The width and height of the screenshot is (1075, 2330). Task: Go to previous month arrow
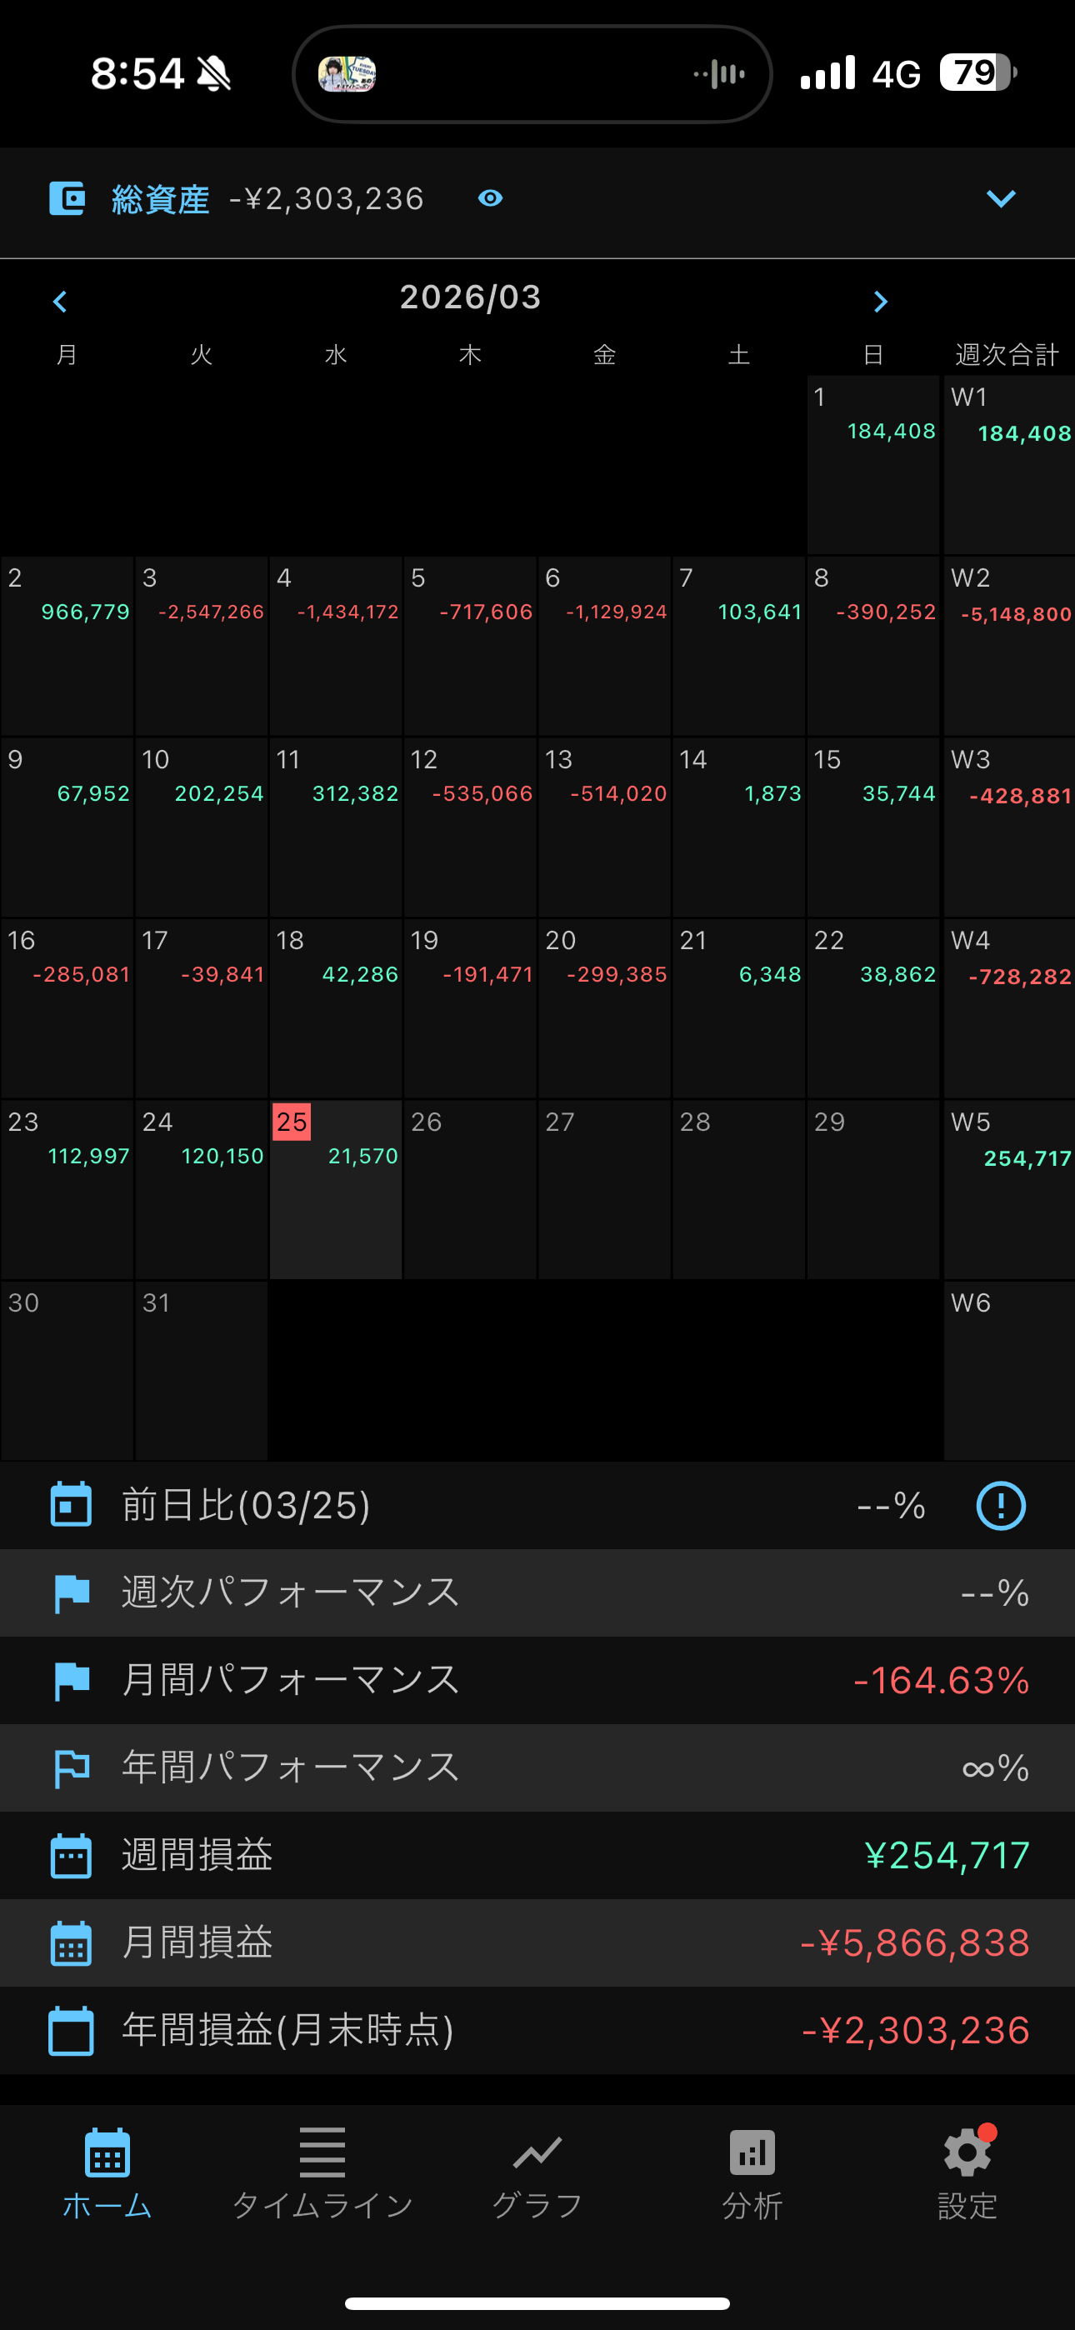[61, 301]
